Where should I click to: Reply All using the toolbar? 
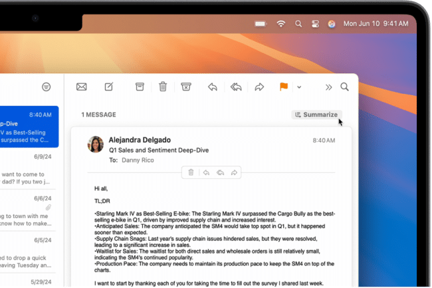(236, 87)
